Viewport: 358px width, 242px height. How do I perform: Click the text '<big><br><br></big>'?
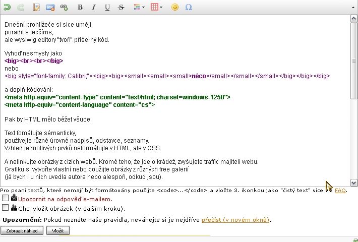pyautogui.click(x=34, y=61)
